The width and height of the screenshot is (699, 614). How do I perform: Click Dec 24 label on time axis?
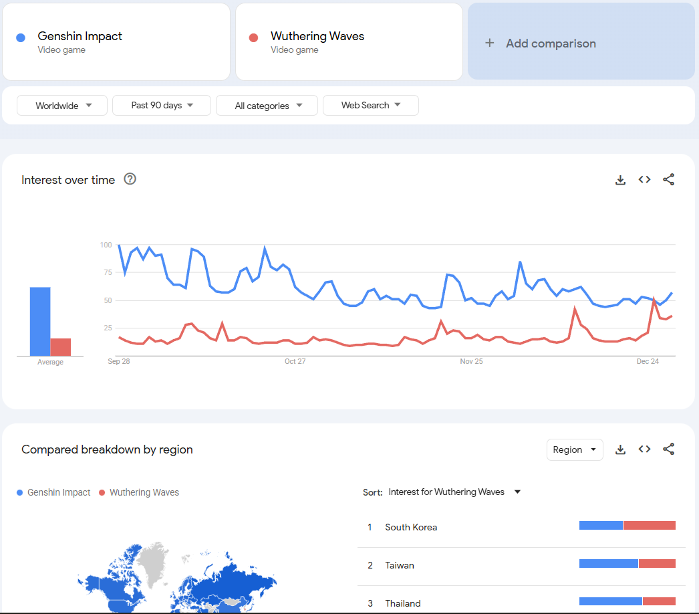(x=648, y=361)
